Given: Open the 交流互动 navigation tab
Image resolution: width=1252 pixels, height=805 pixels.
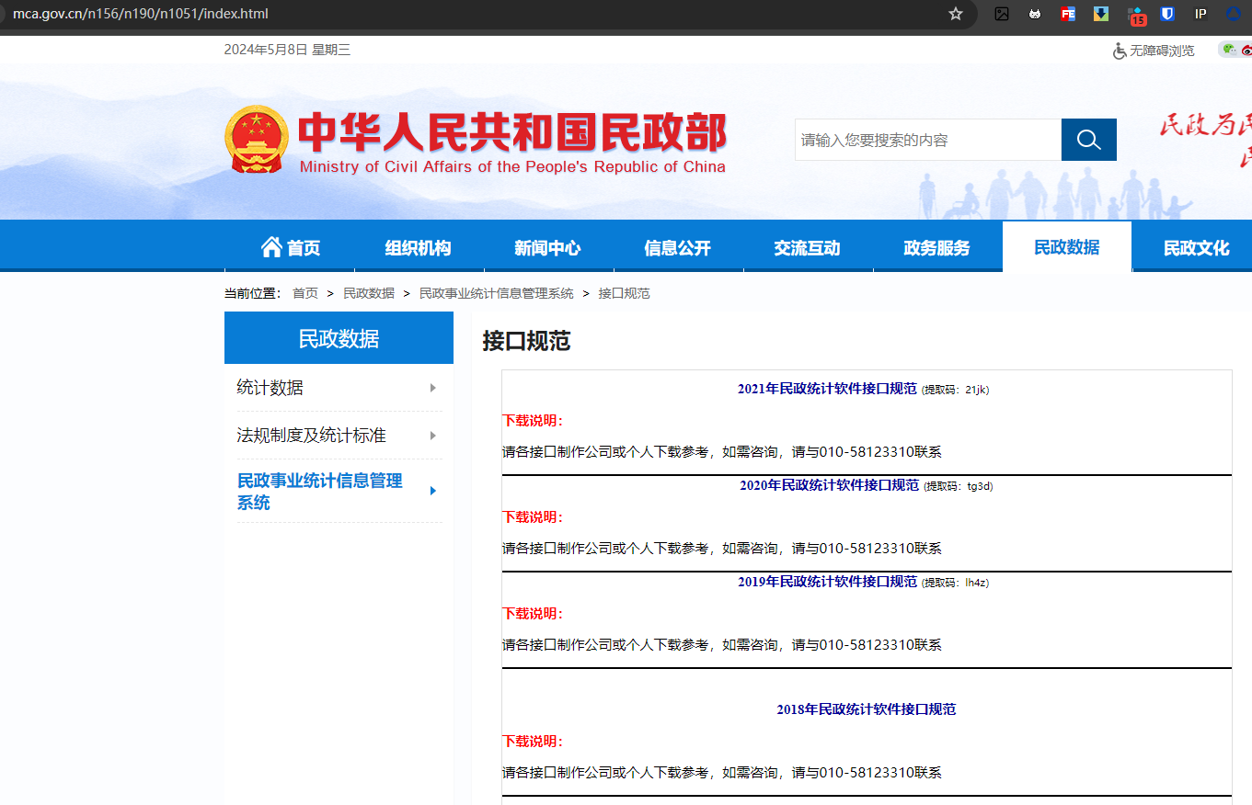Looking at the screenshot, I should 807,247.
